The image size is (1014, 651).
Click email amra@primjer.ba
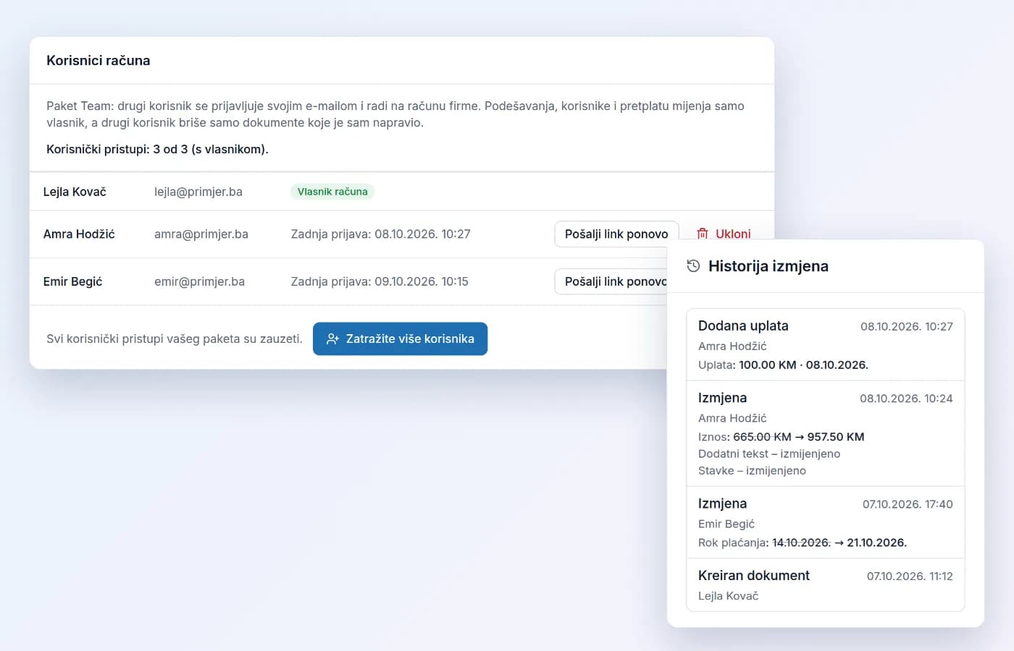201,234
